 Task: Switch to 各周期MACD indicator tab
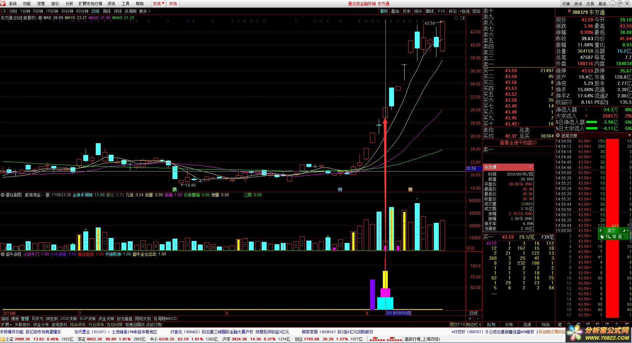(165, 319)
